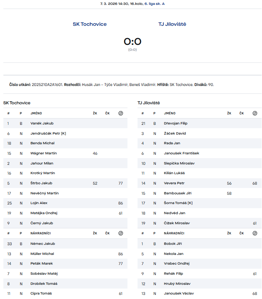Click substitution icon in SK Tochovice náhradníci header
This screenshot has width=262, height=299.
[x=120, y=233]
